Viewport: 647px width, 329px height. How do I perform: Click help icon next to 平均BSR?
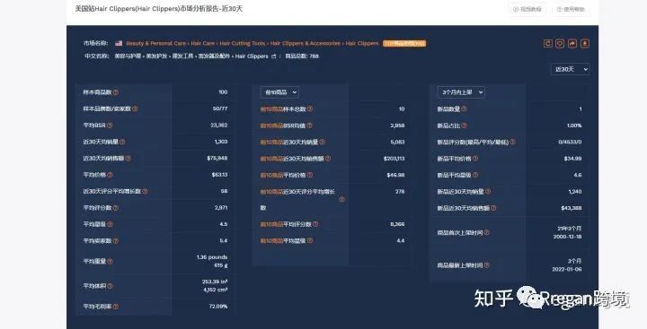tap(110, 126)
